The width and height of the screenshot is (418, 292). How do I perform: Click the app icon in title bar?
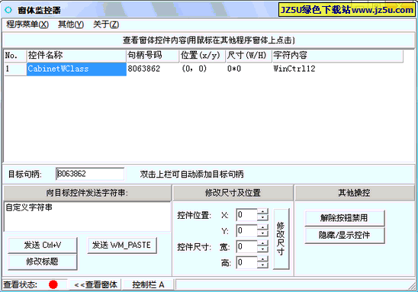tap(8, 10)
